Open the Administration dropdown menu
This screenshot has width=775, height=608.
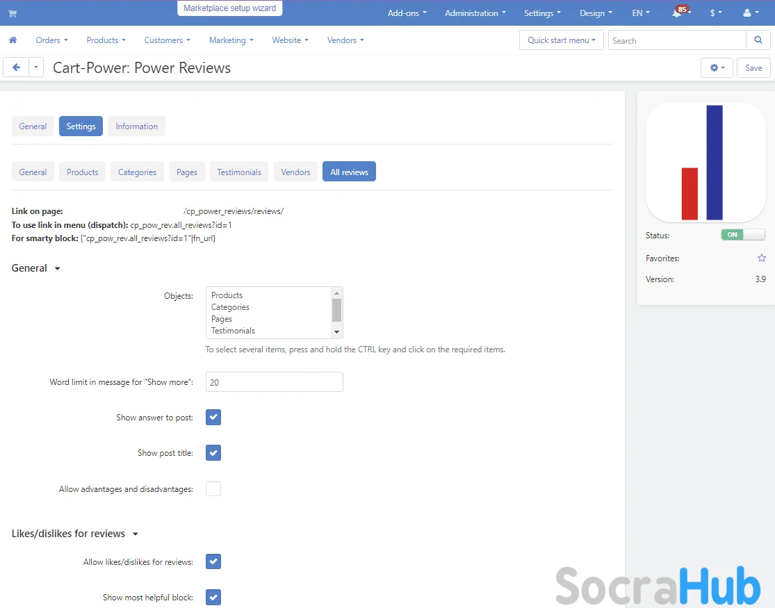pyautogui.click(x=475, y=13)
